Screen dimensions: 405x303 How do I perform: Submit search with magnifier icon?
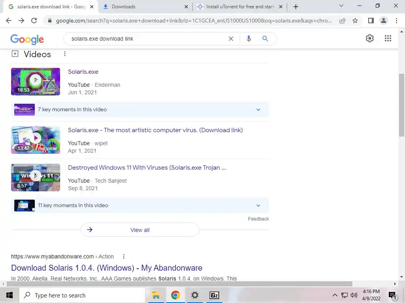(265, 39)
